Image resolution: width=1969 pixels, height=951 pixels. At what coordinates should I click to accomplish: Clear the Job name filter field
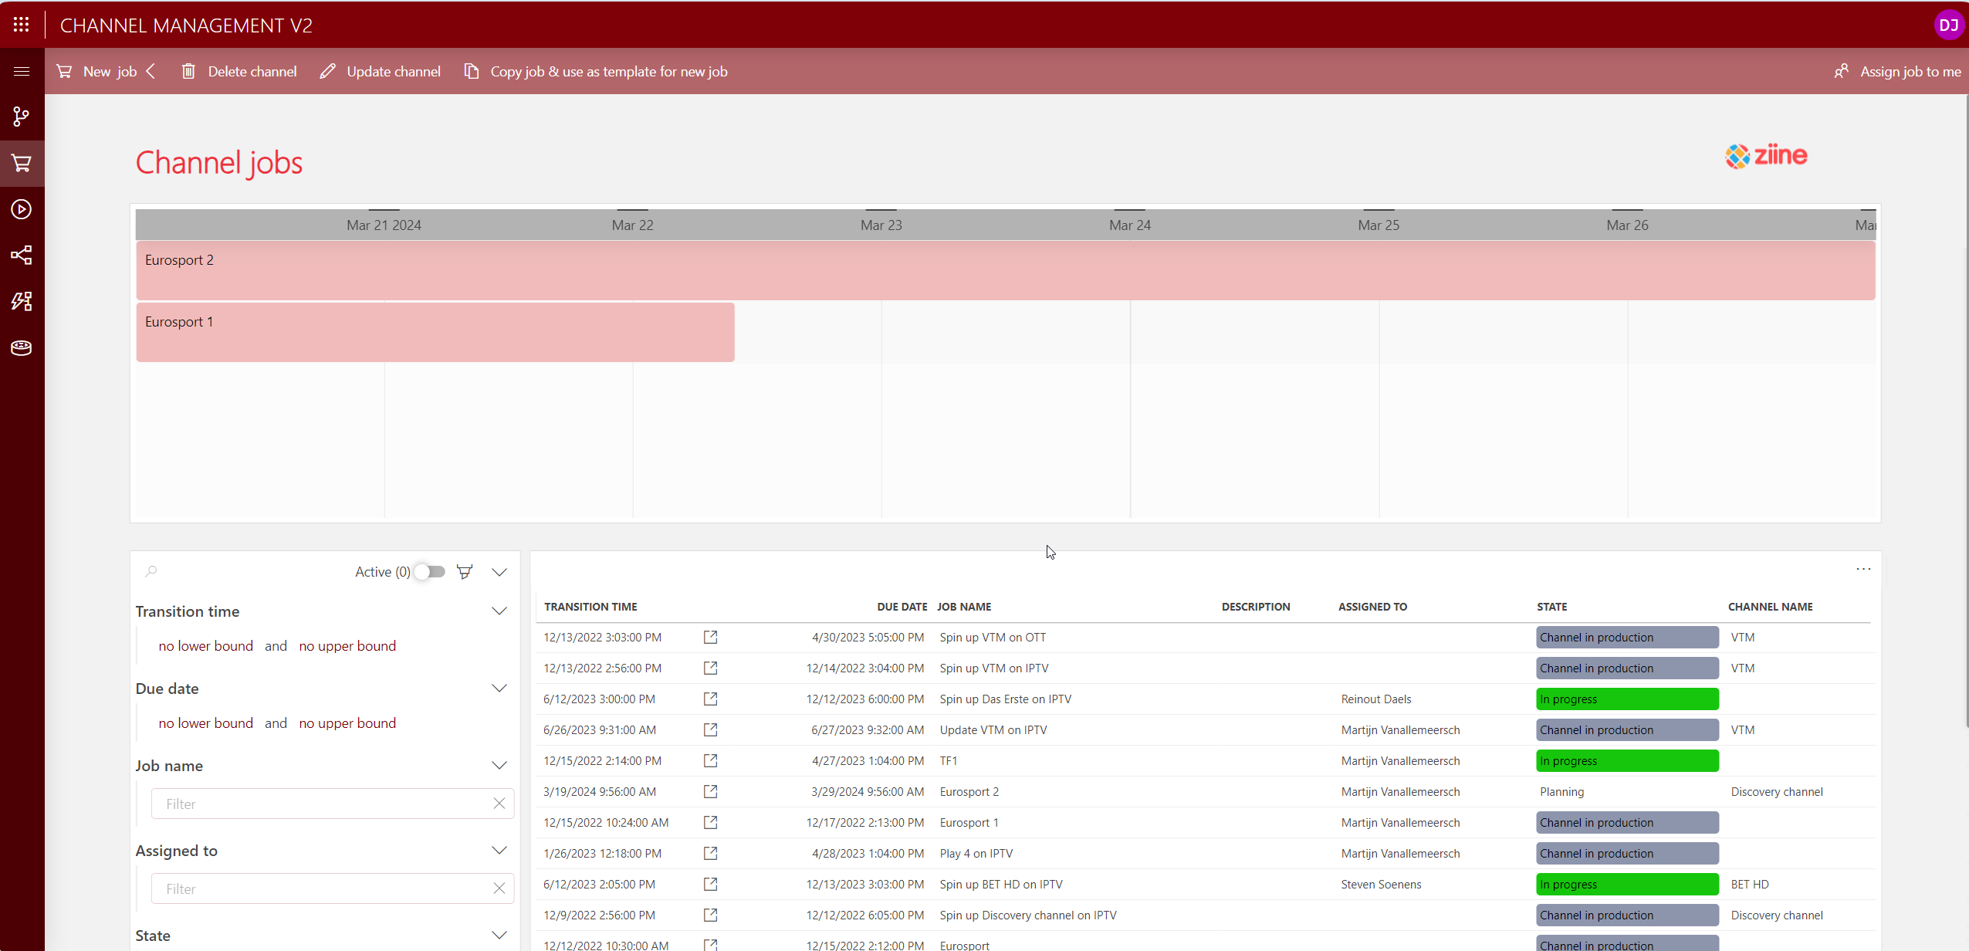click(x=499, y=804)
